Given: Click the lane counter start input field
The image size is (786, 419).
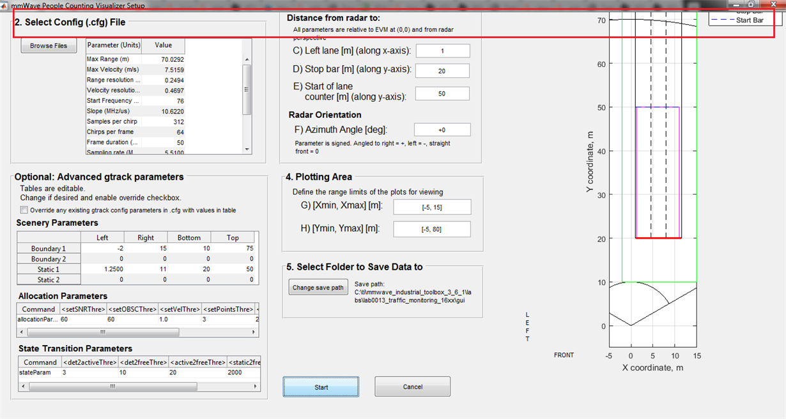Looking at the screenshot, I should coord(443,93).
